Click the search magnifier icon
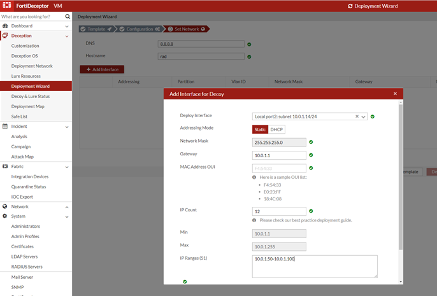437x296 pixels. point(68,17)
